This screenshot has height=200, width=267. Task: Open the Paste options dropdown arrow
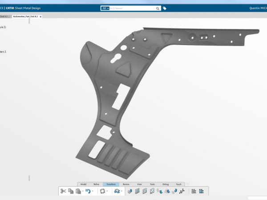pyautogui.click(x=83, y=191)
